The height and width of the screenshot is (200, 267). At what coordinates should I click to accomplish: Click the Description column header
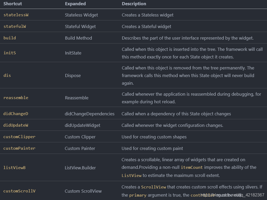coord(134,4)
